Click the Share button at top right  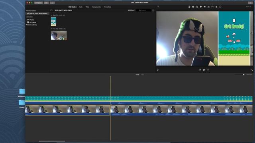point(250,3)
